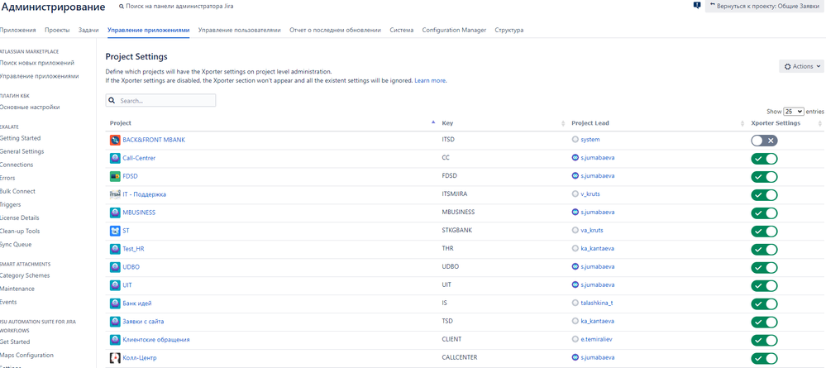826x368 pixels.
Task: Click the magnifier icon in the project search box
Action: [112, 100]
